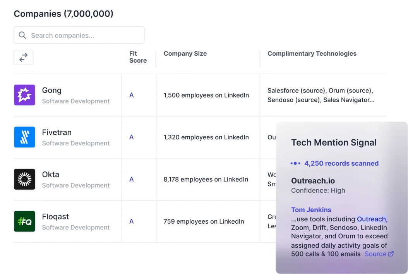
Task: Click the external link icon beside Source
Action: tap(391, 254)
